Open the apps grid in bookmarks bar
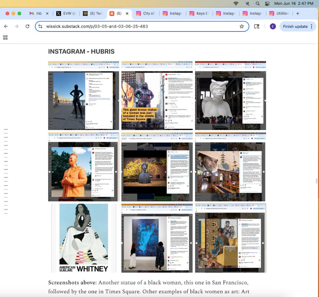Screen dimensions: 319x297 tap(5, 37)
